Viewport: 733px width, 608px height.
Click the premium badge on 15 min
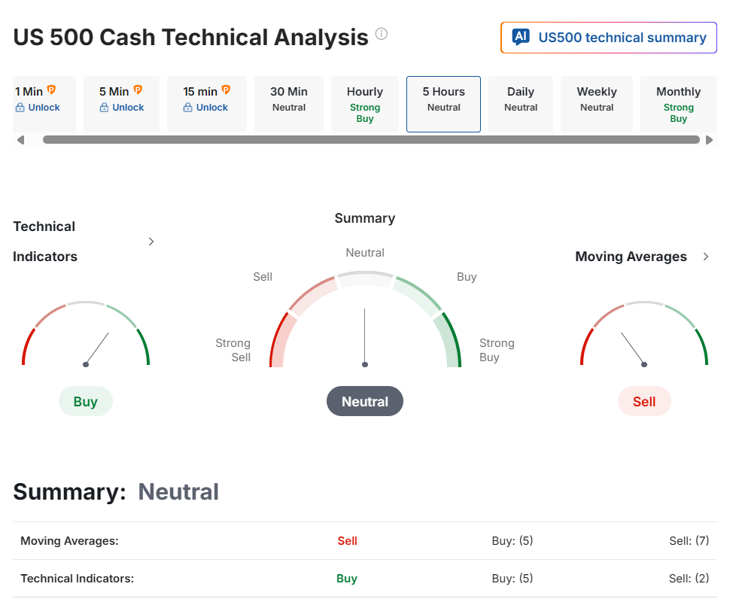point(226,90)
